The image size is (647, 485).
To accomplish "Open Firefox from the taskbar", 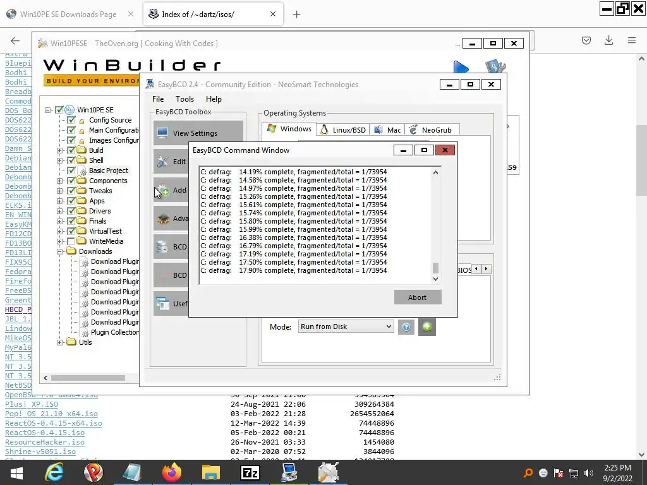I will tap(172, 472).
